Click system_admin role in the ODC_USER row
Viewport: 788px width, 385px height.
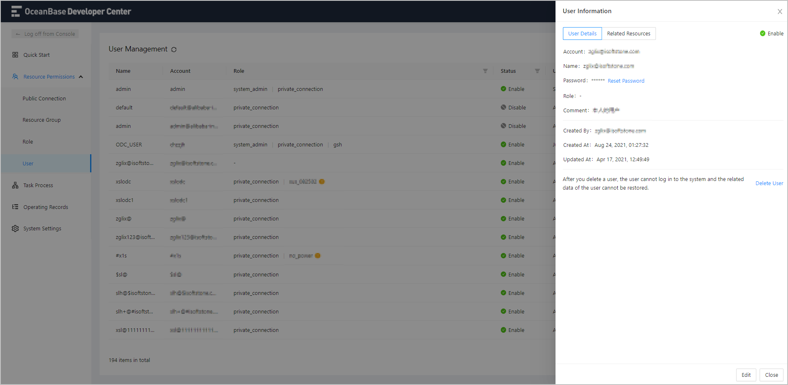point(250,144)
